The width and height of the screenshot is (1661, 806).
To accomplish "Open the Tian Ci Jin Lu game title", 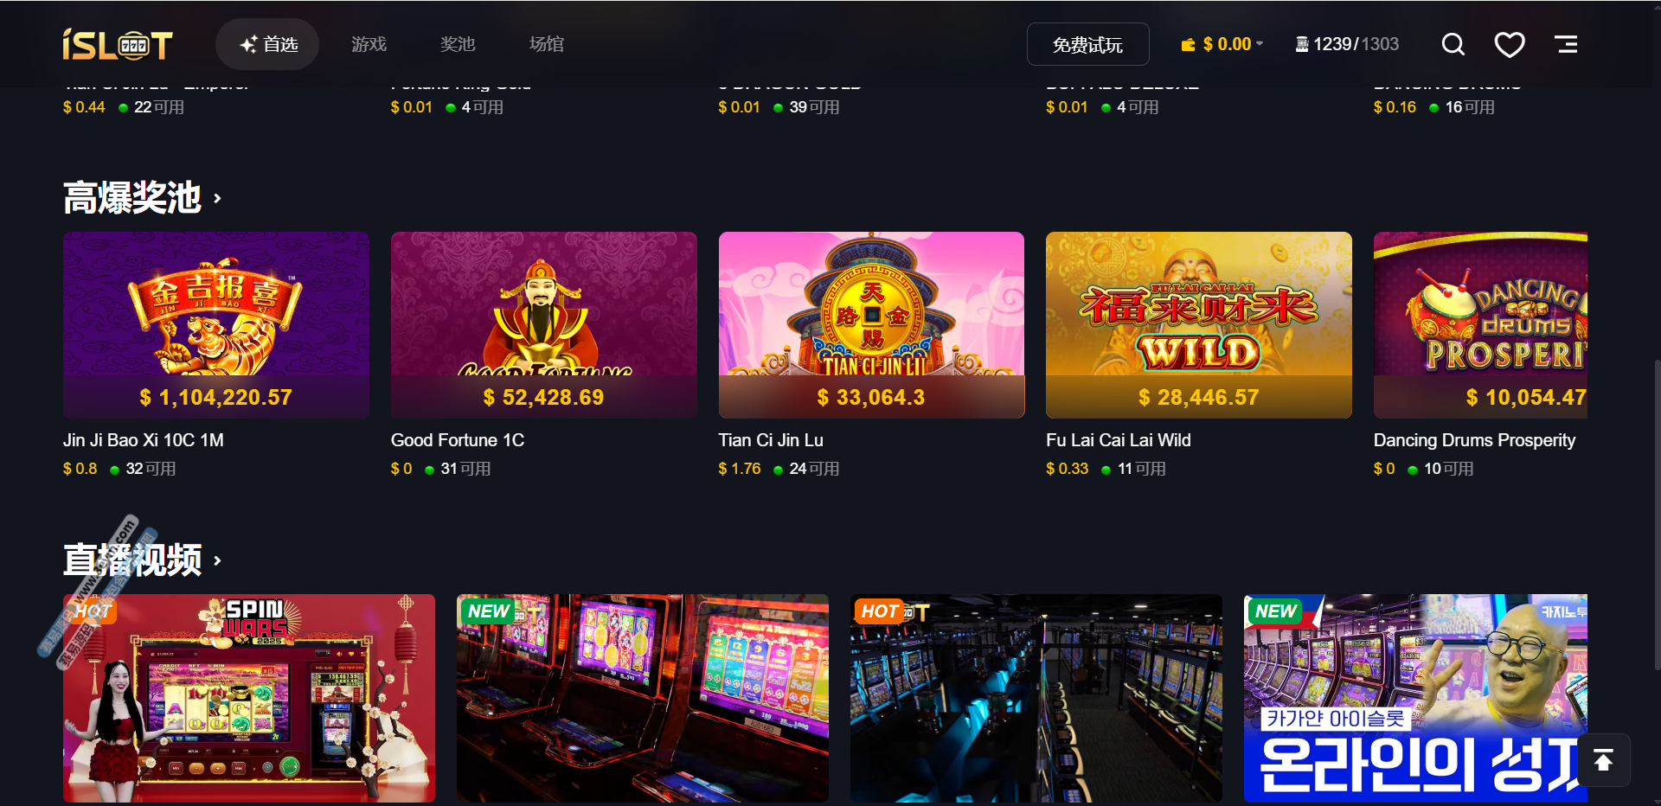I will pyautogui.click(x=771, y=440).
